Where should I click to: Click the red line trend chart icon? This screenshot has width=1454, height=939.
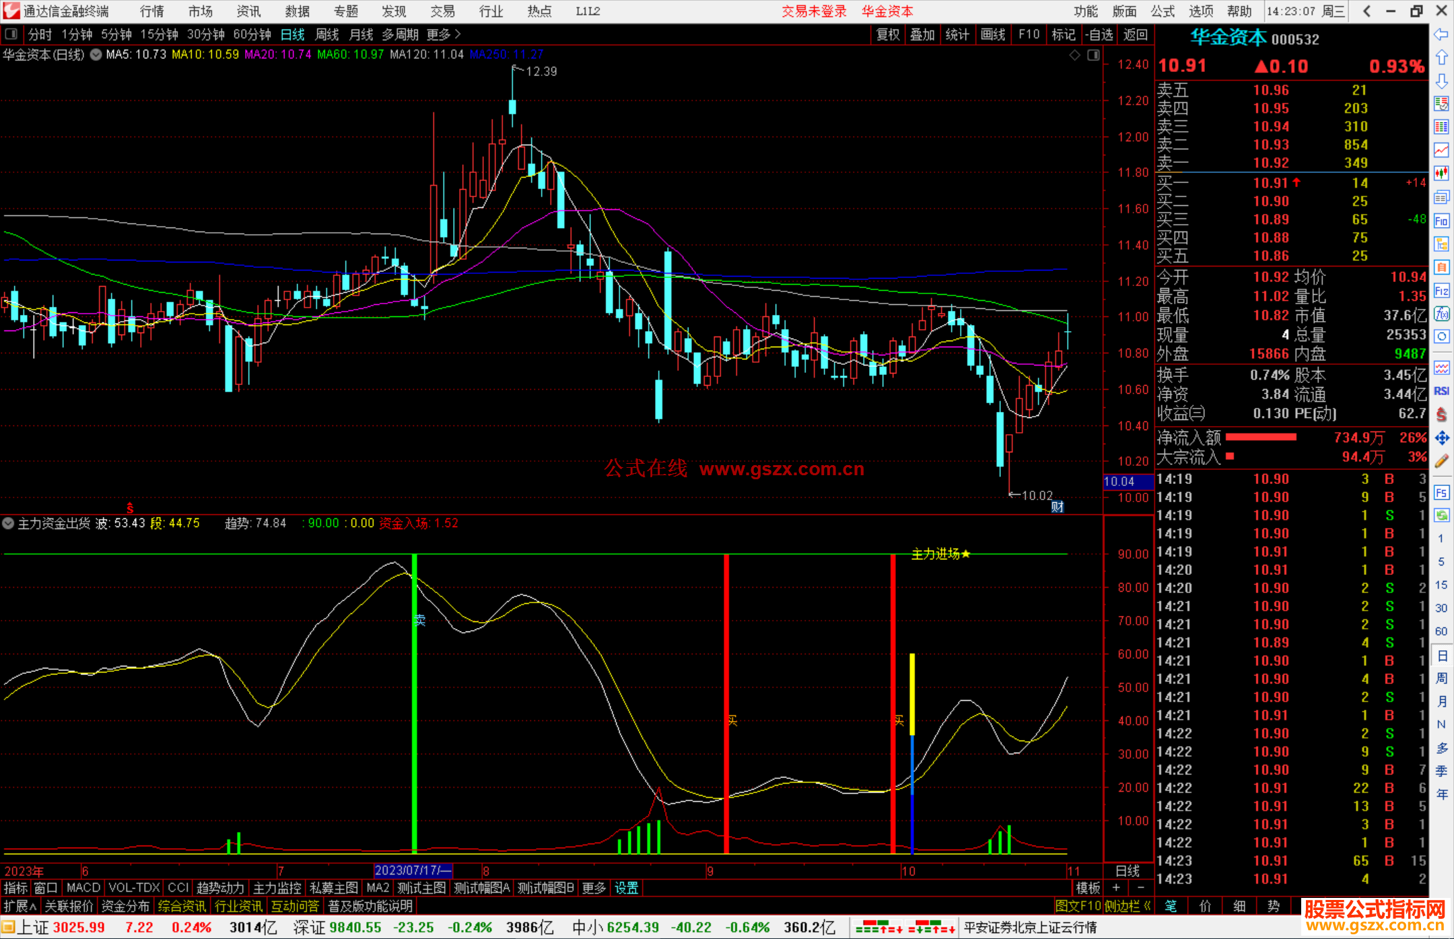point(1441,149)
